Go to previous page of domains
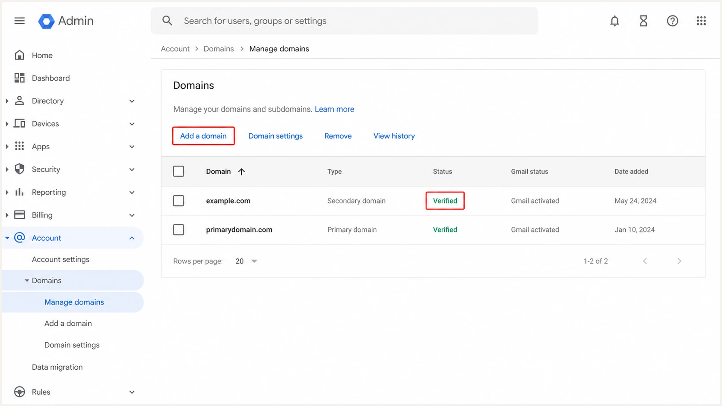Screen dimensions: 722x406 645,261
